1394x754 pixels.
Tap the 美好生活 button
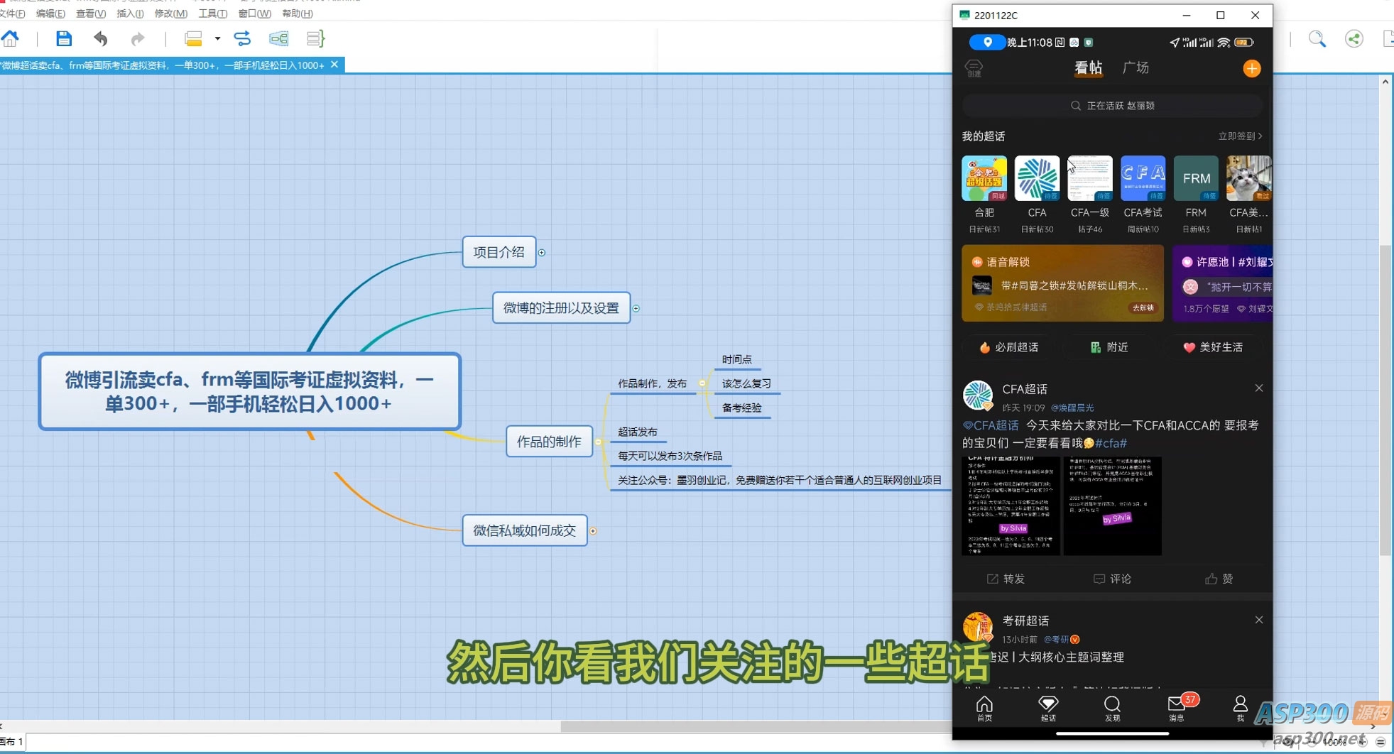1213,347
